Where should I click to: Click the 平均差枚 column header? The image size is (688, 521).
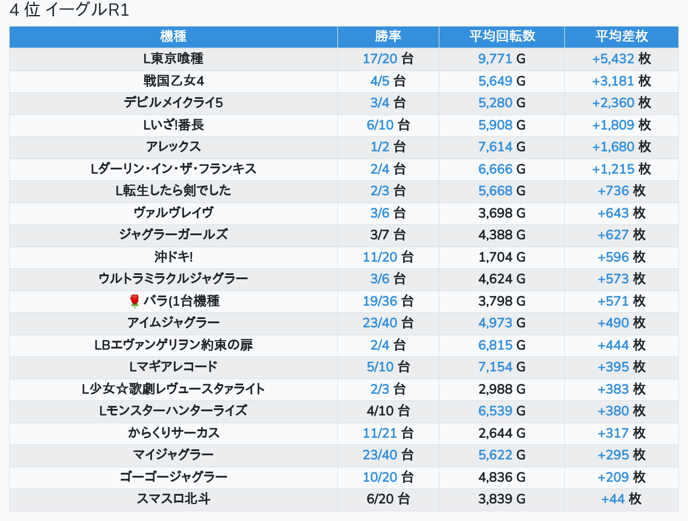pyautogui.click(x=622, y=36)
